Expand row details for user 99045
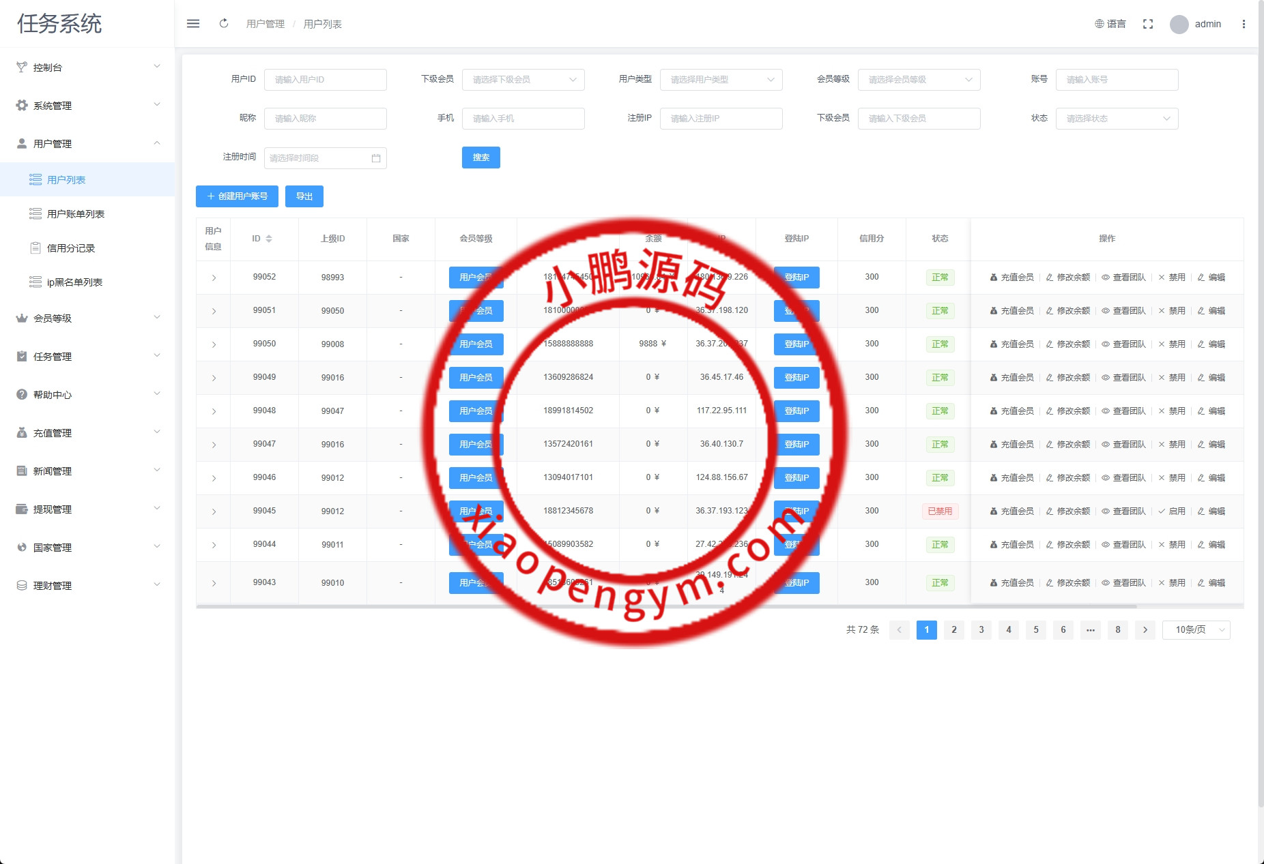This screenshot has height=864, width=1264. click(x=214, y=511)
